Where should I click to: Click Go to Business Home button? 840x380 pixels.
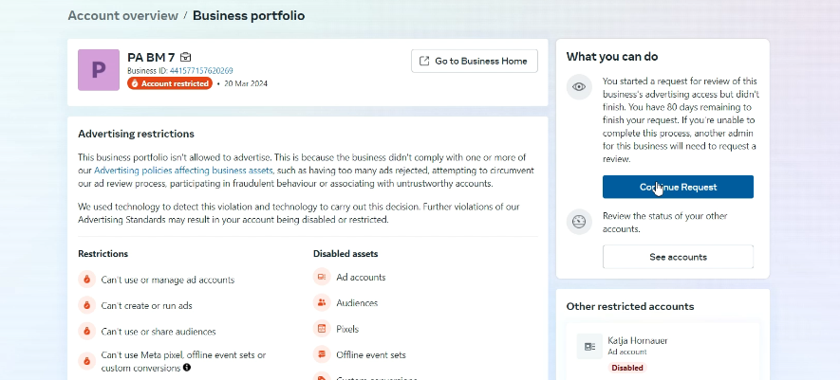[475, 62]
